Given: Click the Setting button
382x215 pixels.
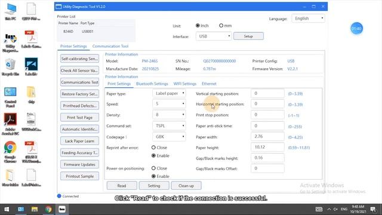Looking at the screenshot, I should tap(154, 186).
